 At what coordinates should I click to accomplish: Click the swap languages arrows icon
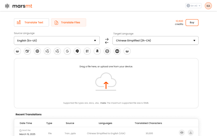(106, 40)
